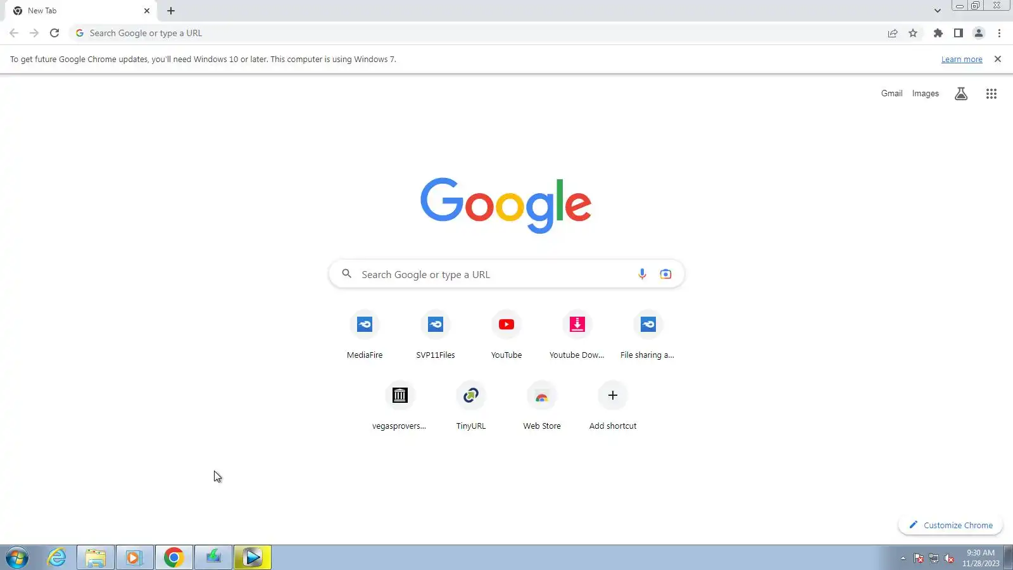Dismiss the Windows 7 update notice
The width and height of the screenshot is (1013, 570).
tap(998, 59)
